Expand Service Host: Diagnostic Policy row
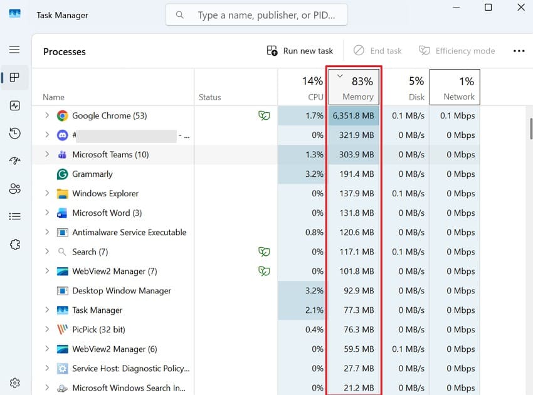 point(47,368)
